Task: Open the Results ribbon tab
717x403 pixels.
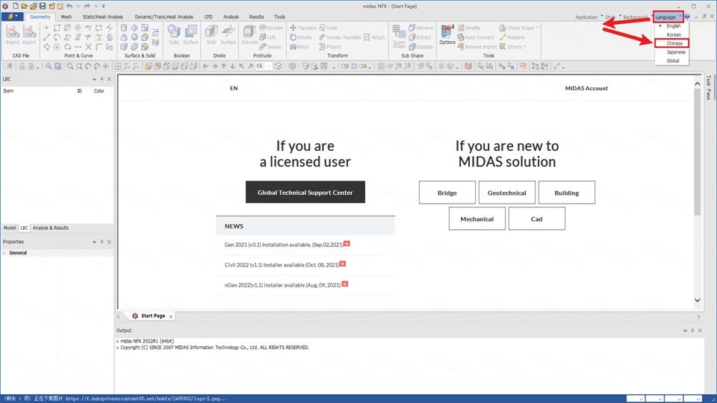Action: (256, 17)
